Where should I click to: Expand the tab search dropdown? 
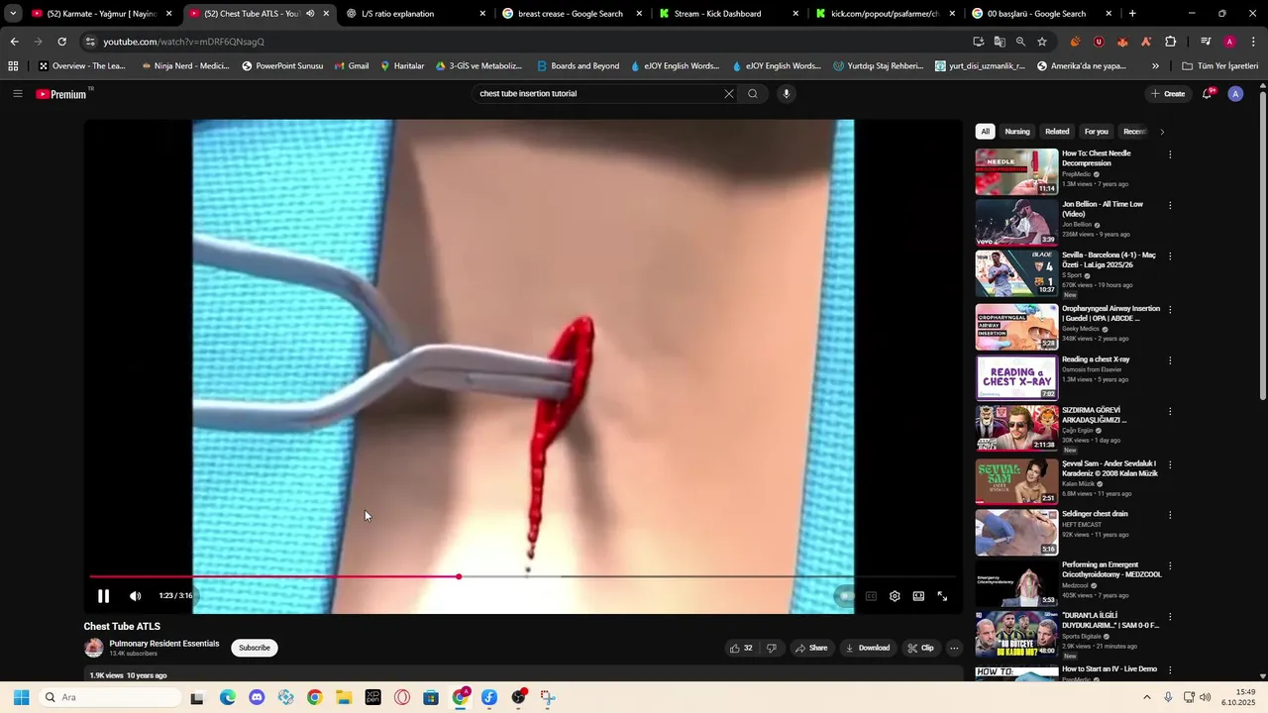pos(13,14)
